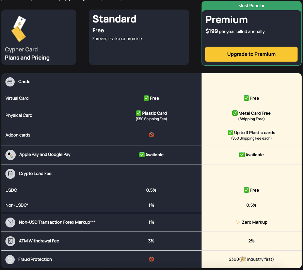Click the green check next to Metal Card Free
Image resolution: width=303 pixels, height=270 pixels.
pos(235,113)
